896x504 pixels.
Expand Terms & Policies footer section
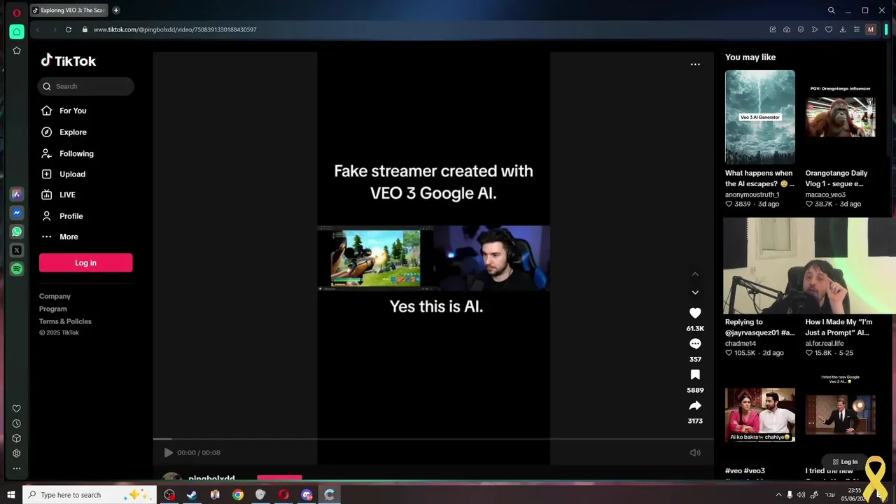point(65,321)
